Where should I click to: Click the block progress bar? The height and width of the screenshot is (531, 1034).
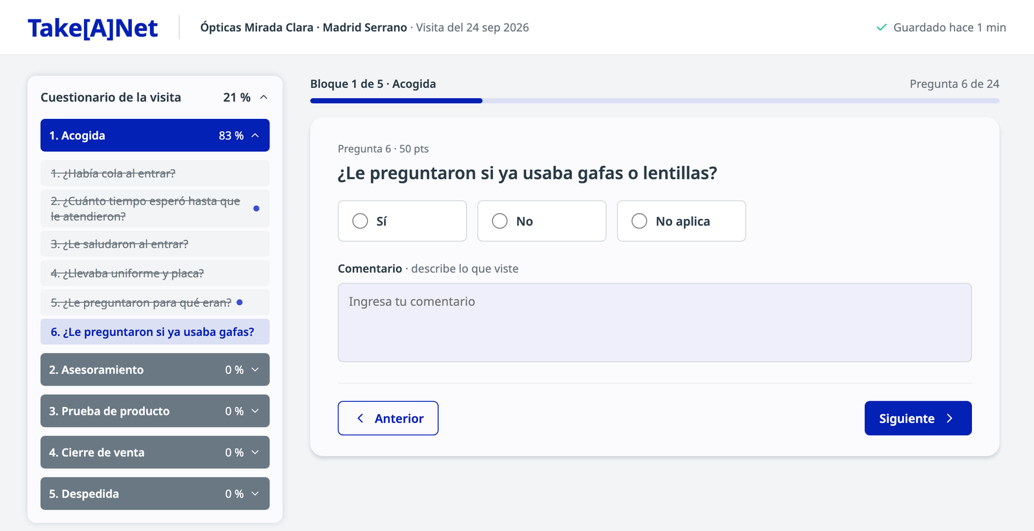coord(655,101)
